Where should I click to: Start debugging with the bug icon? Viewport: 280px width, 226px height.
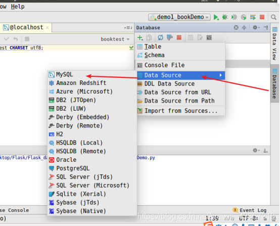[x=225, y=17]
